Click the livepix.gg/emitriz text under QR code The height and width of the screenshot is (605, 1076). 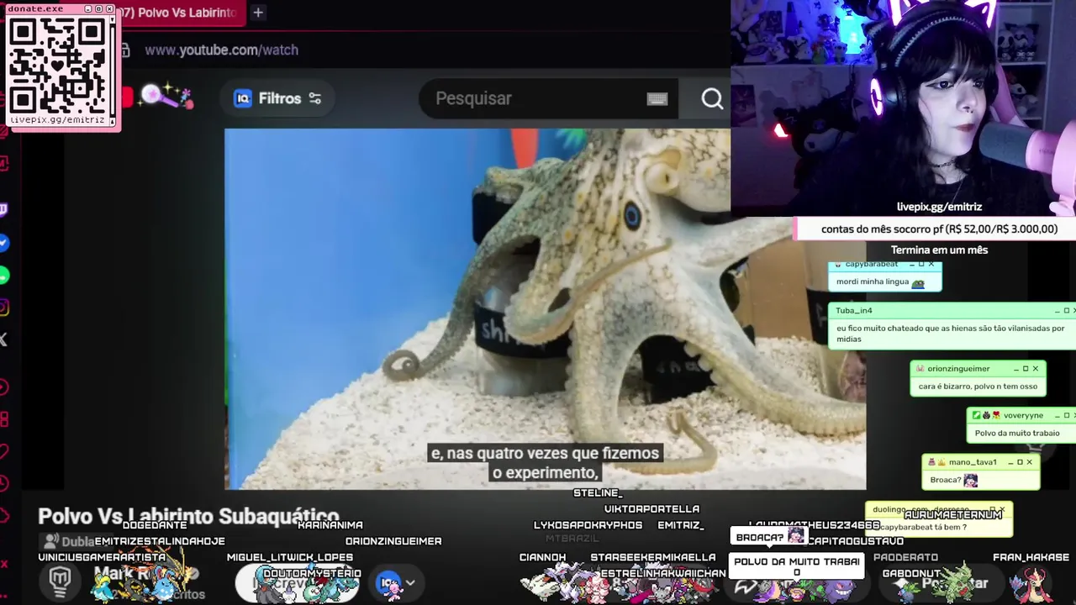57,120
